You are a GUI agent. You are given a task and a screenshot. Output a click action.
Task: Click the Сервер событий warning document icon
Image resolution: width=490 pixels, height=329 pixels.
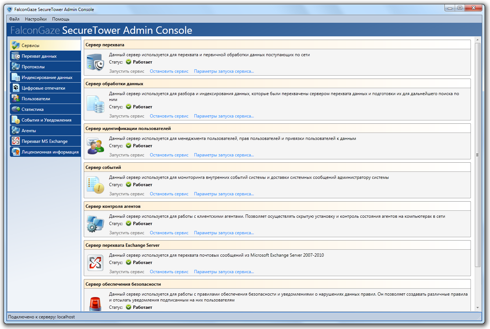click(x=96, y=185)
